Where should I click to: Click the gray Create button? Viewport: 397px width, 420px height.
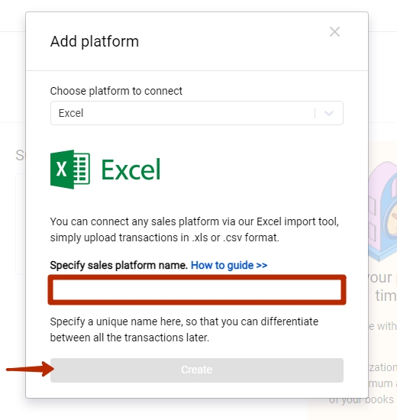(x=197, y=370)
